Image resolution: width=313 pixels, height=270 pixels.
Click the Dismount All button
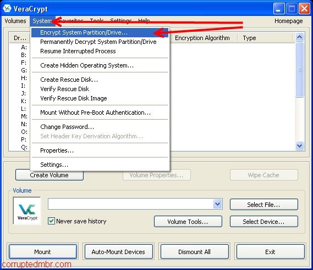[x=194, y=252]
